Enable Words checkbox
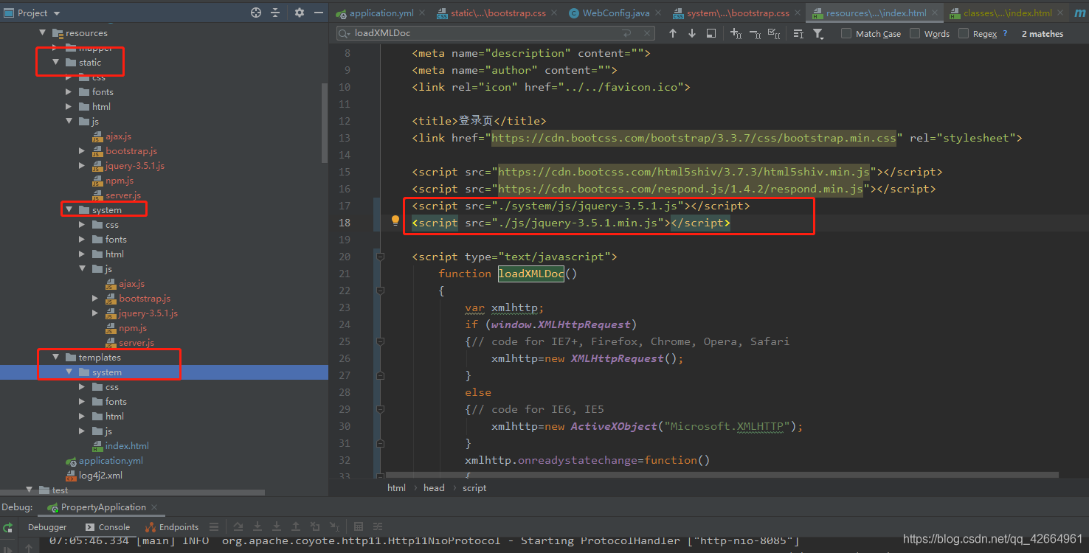The height and width of the screenshot is (553, 1089). pyautogui.click(x=915, y=33)
